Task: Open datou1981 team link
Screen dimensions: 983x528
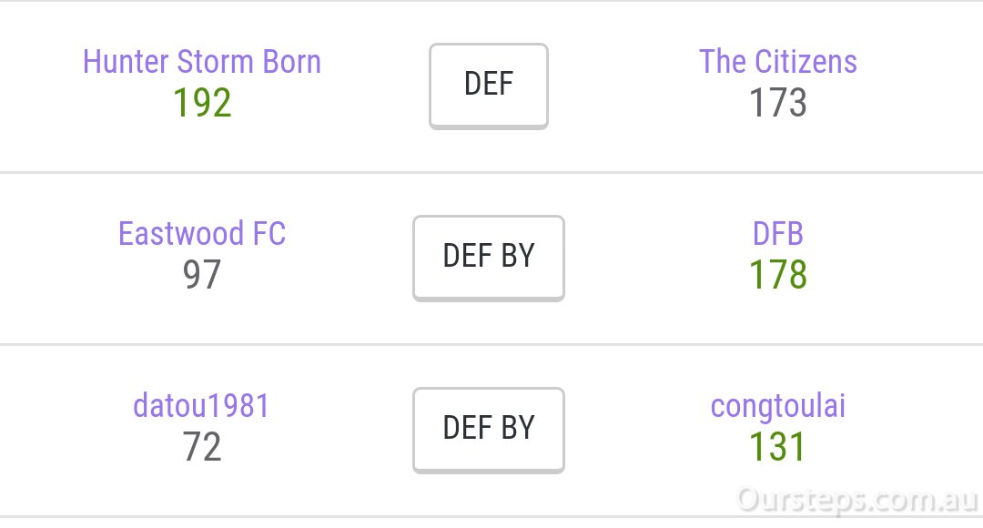Action: pyautogui.click(x=201, y=405)
